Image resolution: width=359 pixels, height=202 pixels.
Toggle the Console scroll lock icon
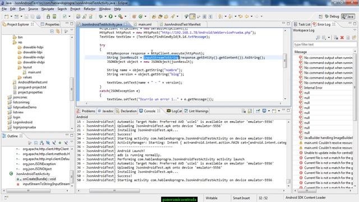coord(250,111)
